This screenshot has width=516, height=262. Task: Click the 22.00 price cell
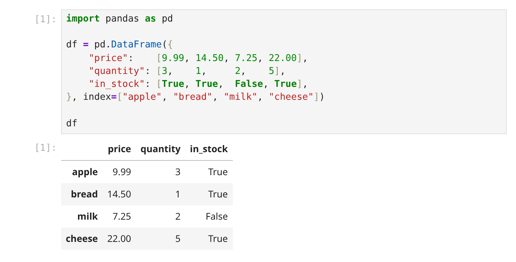119,239
